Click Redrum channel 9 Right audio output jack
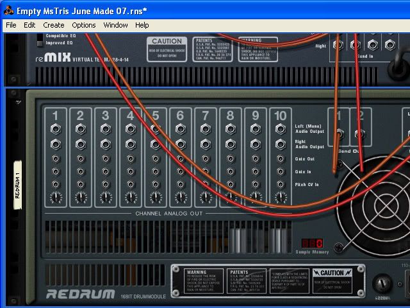 tap(256, 144)
